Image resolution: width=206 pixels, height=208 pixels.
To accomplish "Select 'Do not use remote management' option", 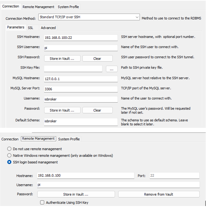I will coord(9,149).
